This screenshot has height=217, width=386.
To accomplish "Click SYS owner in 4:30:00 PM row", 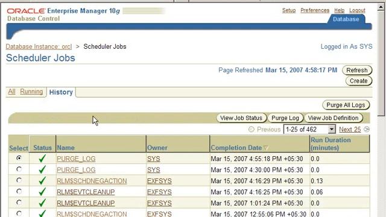I will (x=154, y=170).
